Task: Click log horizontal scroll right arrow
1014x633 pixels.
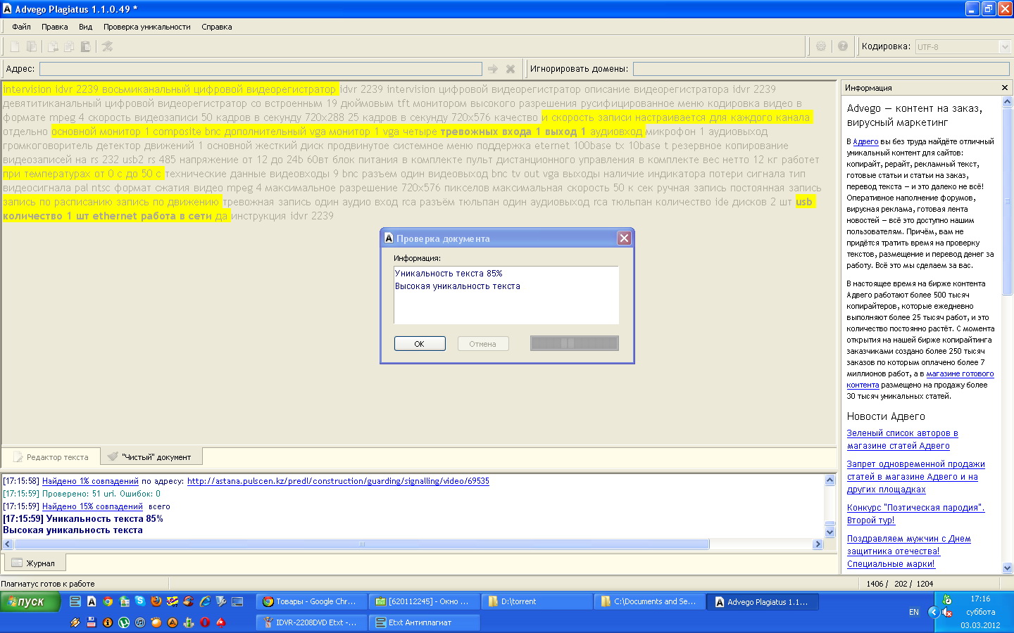Action: click(x=818, y=544)
